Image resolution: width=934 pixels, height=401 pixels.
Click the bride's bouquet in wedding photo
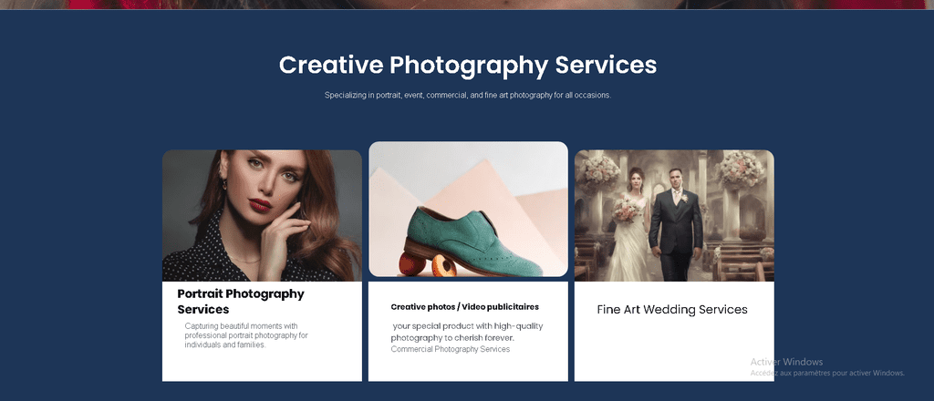625,210
